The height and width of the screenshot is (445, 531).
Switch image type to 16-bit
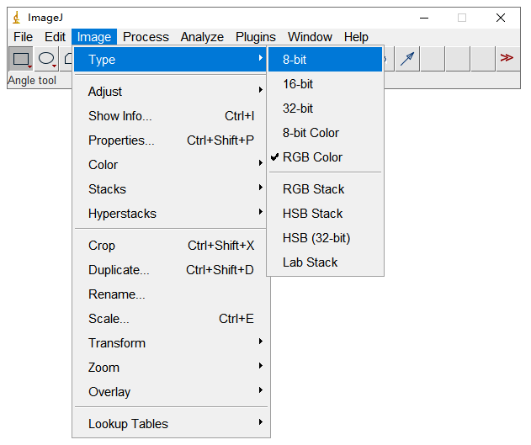point(298,84)
